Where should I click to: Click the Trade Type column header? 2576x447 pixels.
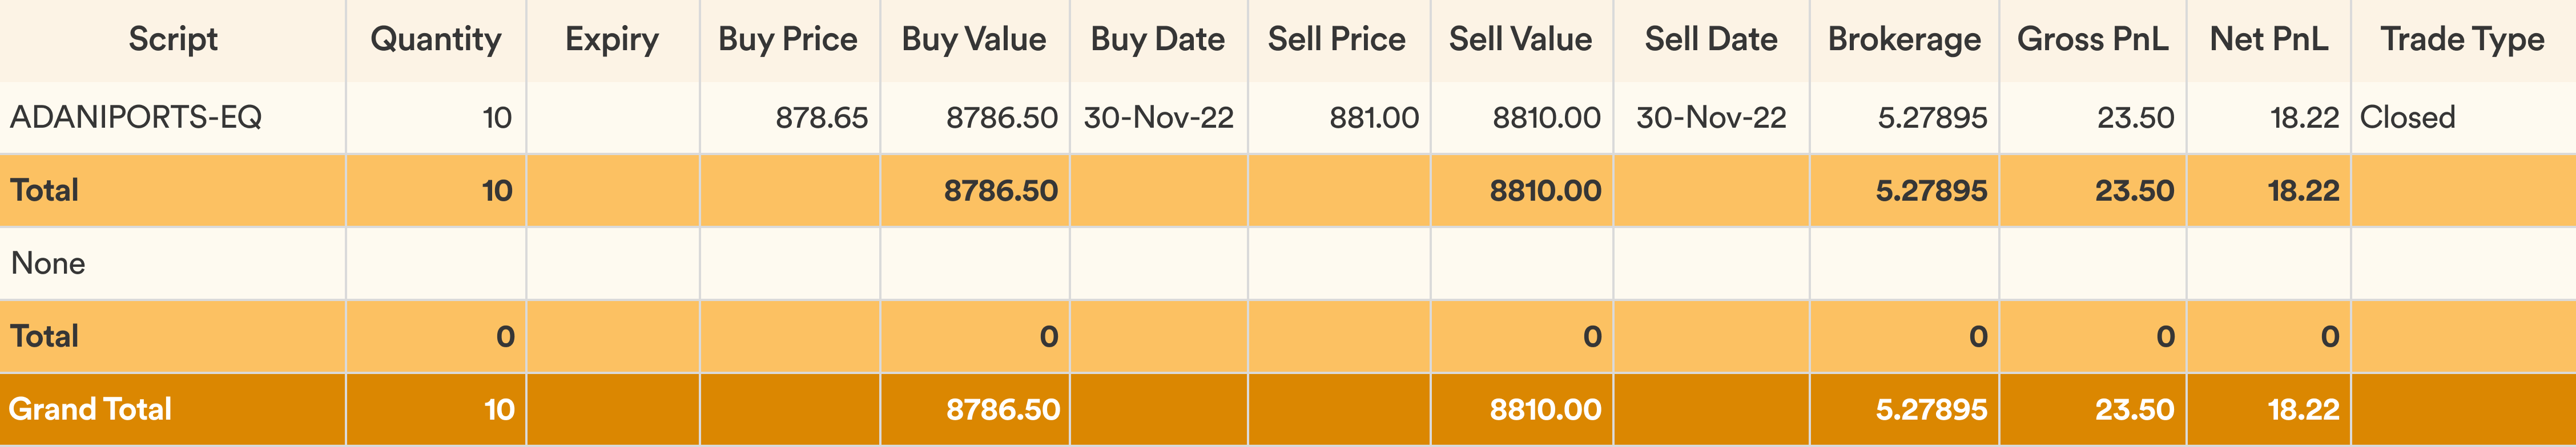(2462, 40)
